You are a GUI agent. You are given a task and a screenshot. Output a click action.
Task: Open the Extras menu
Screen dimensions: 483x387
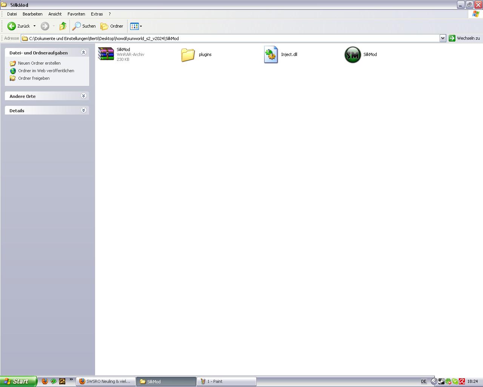pyautogui.click(x=97, y=14)
